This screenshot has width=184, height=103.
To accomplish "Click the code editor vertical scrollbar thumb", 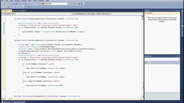I will click(x=142, y=85).
